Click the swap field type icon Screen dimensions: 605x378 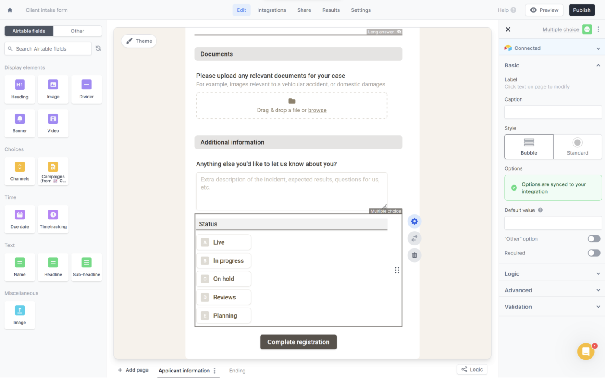tap(414, 238)
